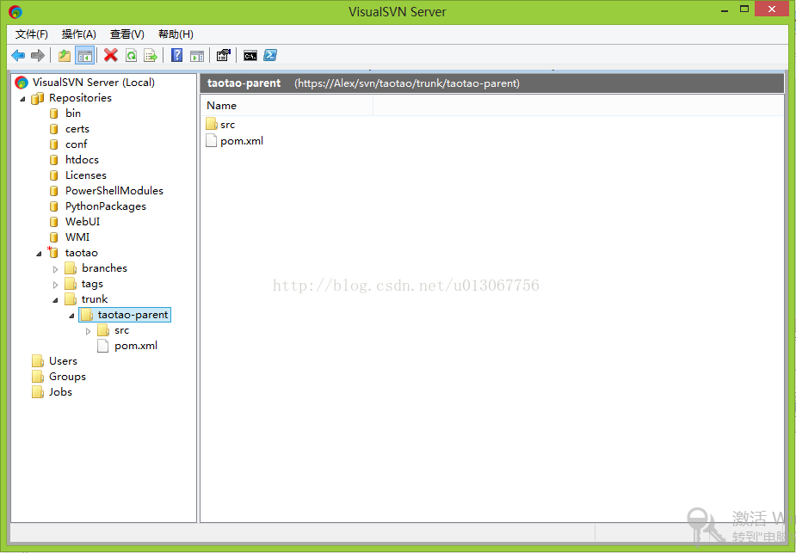Expand the branches folder
Screen dimensions: 796x553
[x=55, y=269]
